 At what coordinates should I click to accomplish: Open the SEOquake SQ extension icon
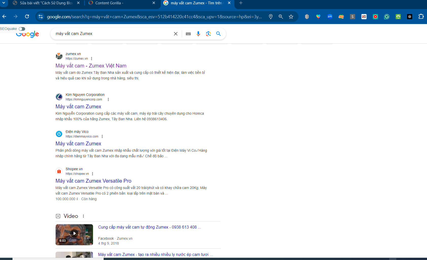pyautogui.click(x=341, y=17)
